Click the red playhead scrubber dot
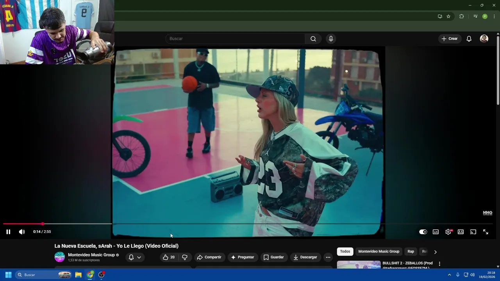500x281 pixels. coord(43,224)
